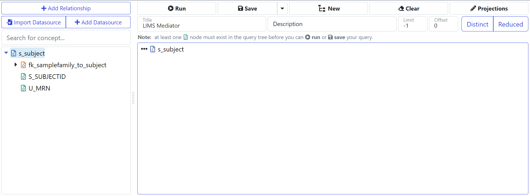
Task: Save the current query
Action: click(x=247, y=8)
